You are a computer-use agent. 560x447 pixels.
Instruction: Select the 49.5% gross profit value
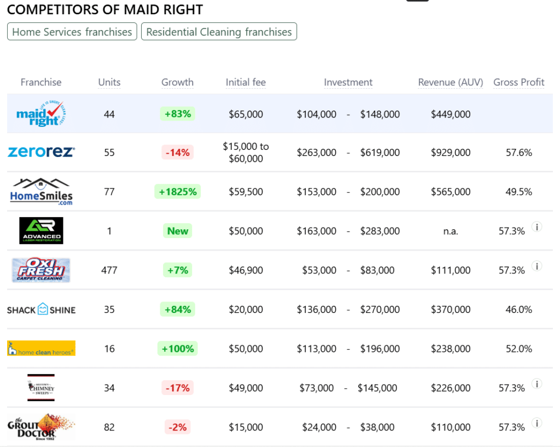click(x=519, y=192)
